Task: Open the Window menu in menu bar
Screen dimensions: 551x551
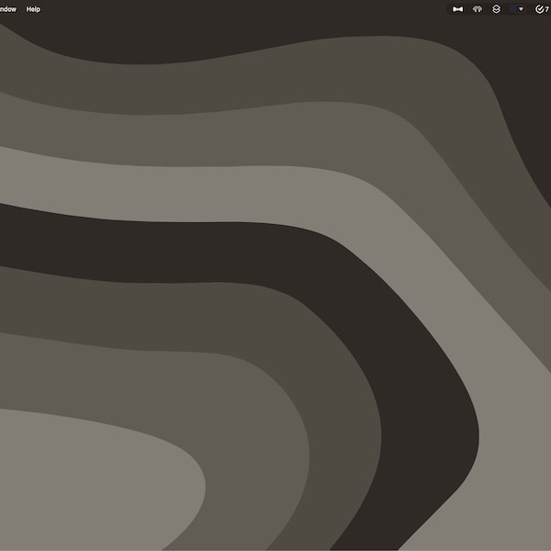Action: 7,9
